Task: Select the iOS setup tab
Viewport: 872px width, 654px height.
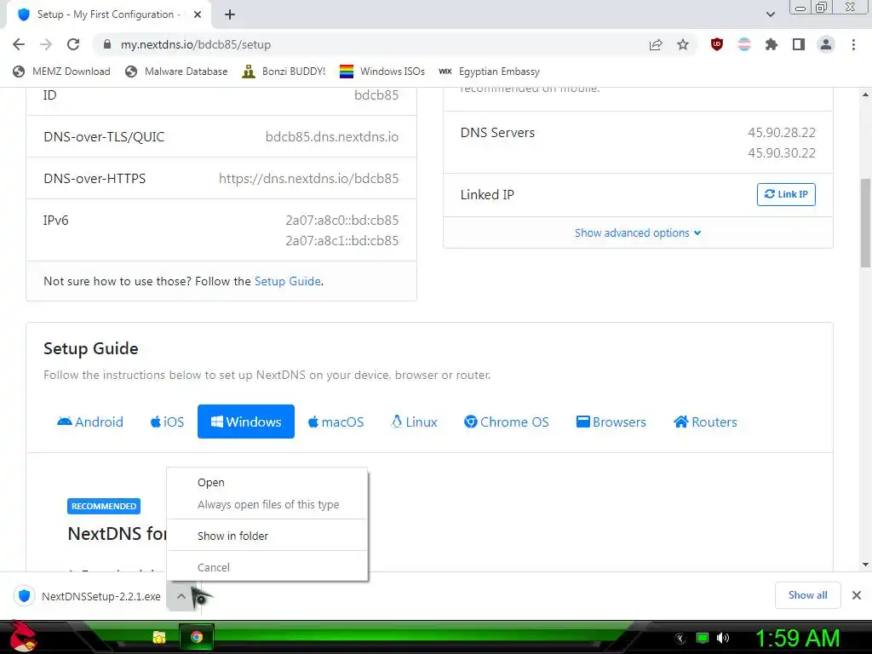Action: pos(167,422)
